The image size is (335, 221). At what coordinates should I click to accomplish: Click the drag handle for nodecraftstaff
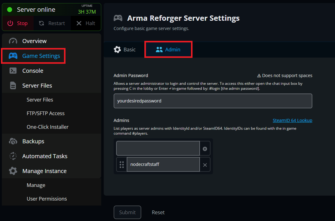tap(122, 165)
